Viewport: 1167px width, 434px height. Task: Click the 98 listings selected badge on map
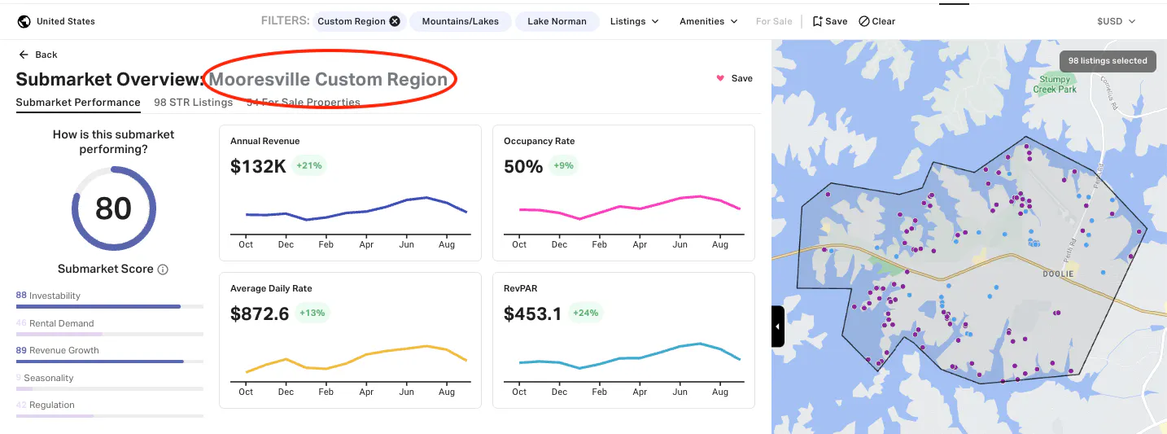1108,61
